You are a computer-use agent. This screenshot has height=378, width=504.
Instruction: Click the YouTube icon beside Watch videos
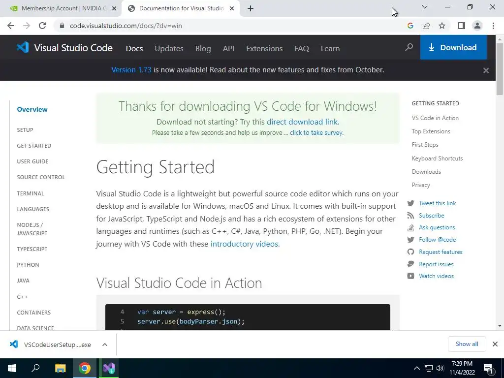[411, 276]
